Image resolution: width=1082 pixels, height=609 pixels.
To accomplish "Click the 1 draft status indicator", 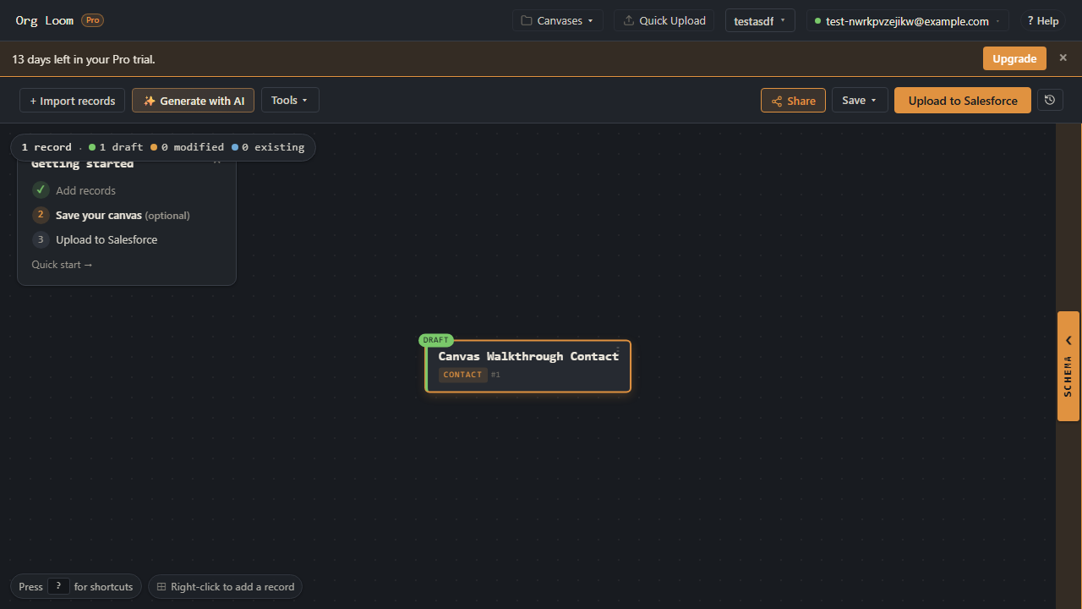I will point(116,147).
